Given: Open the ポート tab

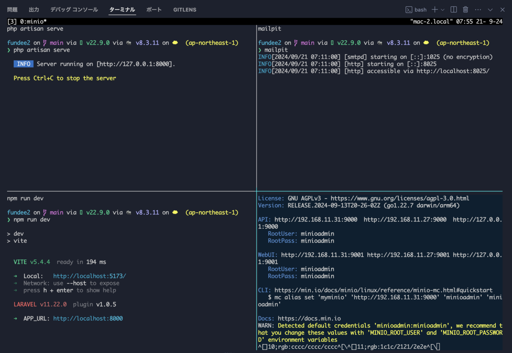Looking at the screenshot, I should 154,9.
